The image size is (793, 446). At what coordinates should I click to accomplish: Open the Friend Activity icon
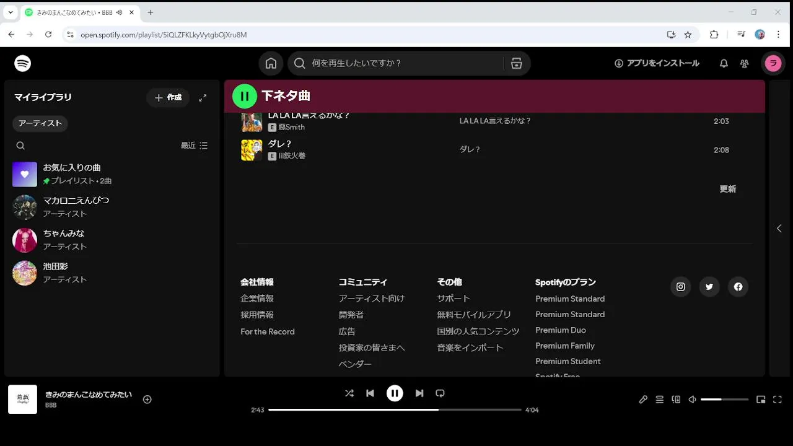(745, 63)
